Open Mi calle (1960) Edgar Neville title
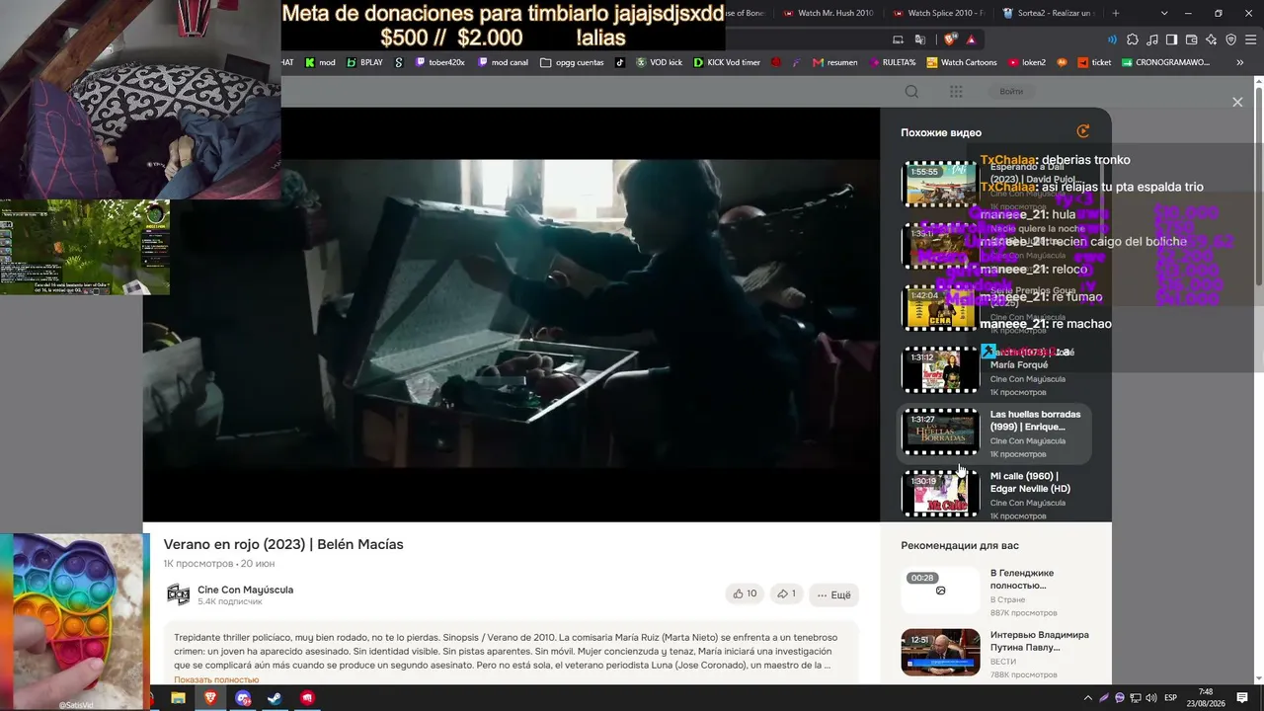 coord(1030,482)
